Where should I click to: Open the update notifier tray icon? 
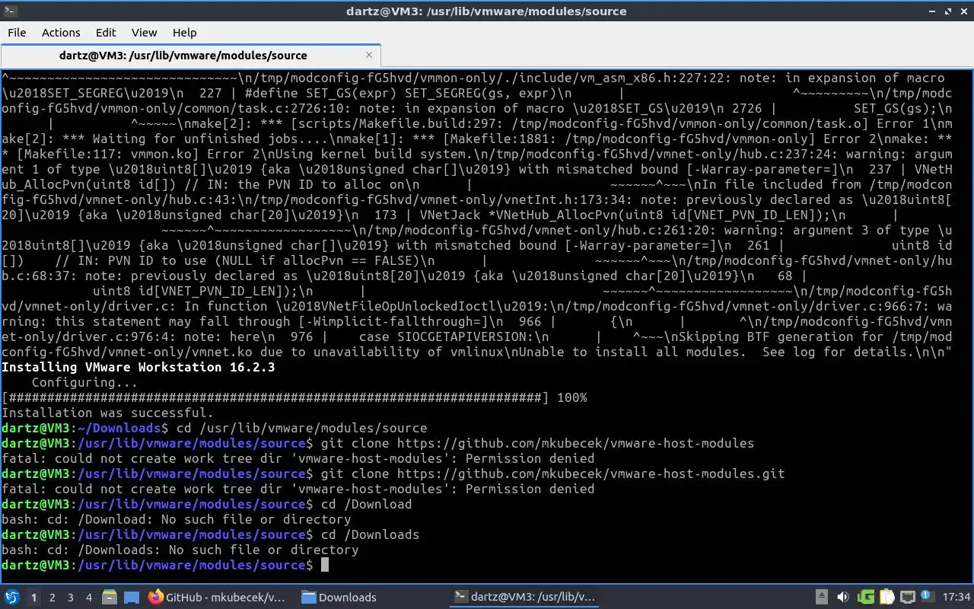(927, 597)
